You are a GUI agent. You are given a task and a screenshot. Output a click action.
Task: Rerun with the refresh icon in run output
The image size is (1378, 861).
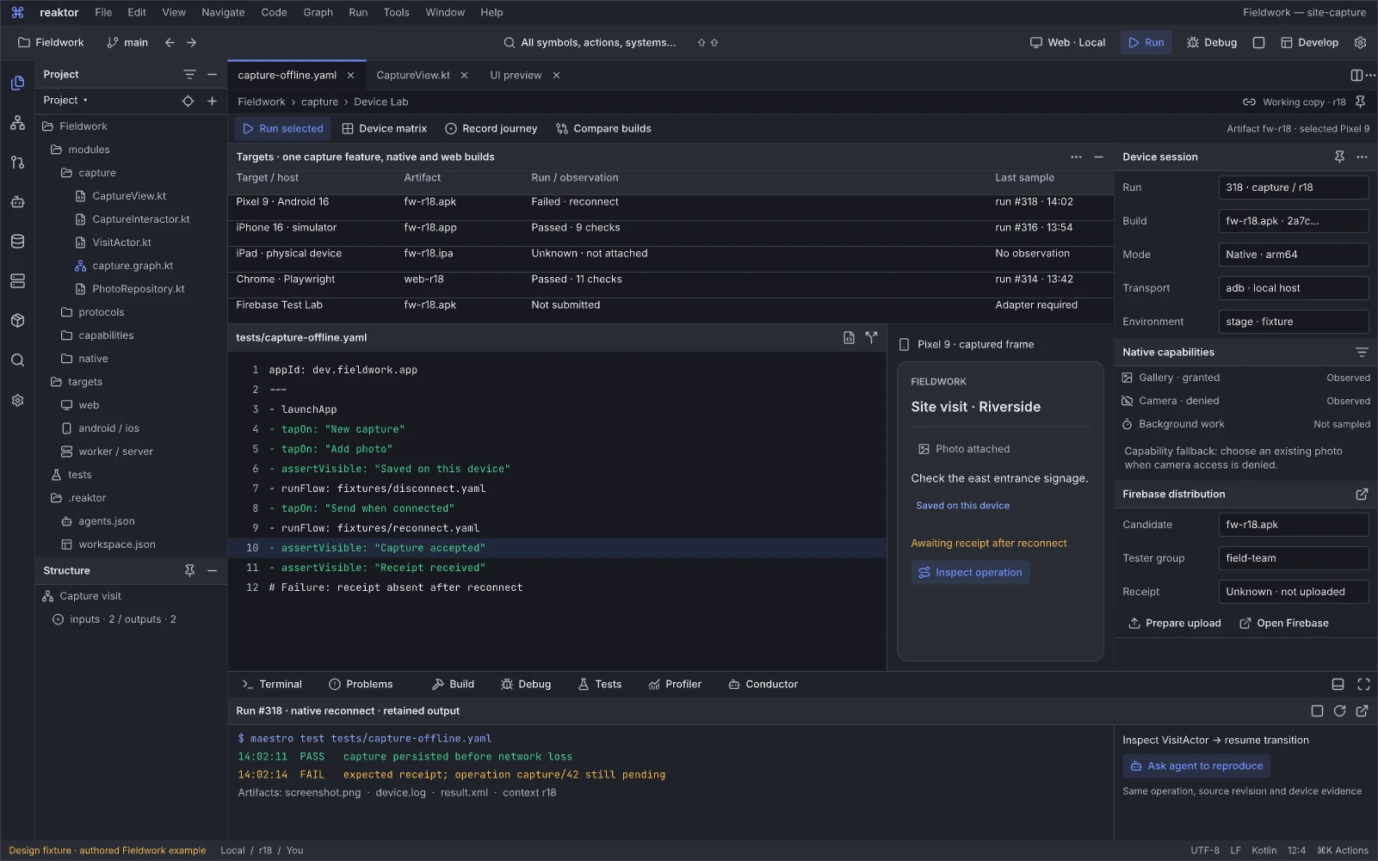1339,710
